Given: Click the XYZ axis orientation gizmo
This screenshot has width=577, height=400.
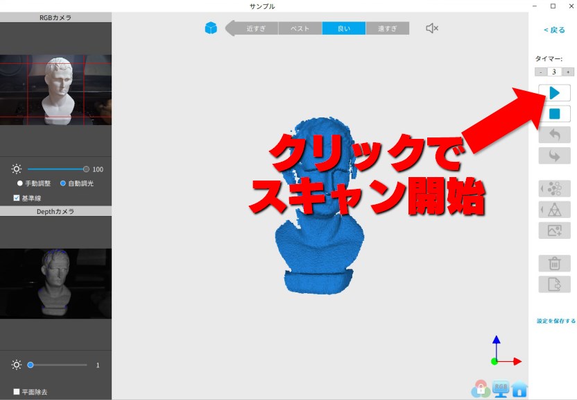Looking at the screenshot, I should point(506,351).
